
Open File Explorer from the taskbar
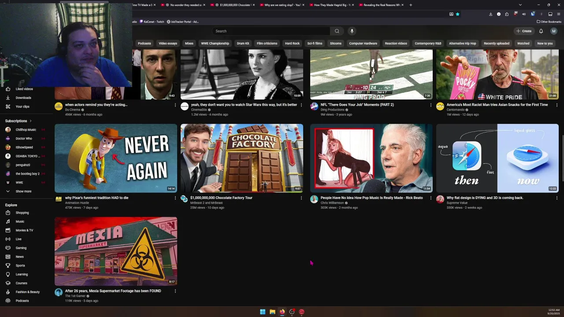point(272,312)
